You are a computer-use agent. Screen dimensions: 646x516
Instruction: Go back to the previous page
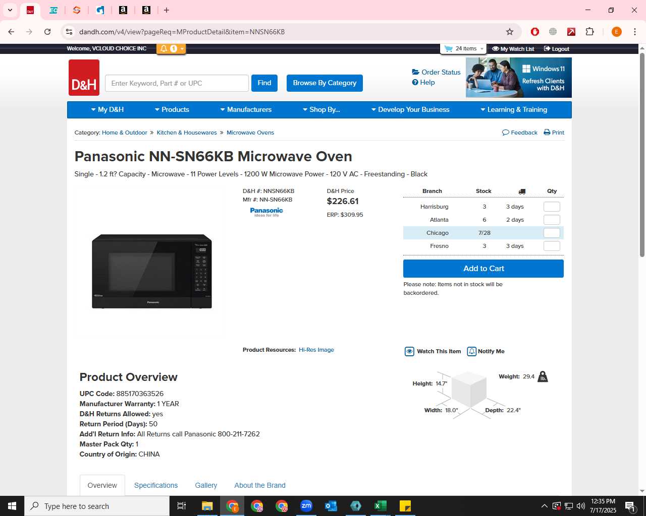click(x=11, y=32)
